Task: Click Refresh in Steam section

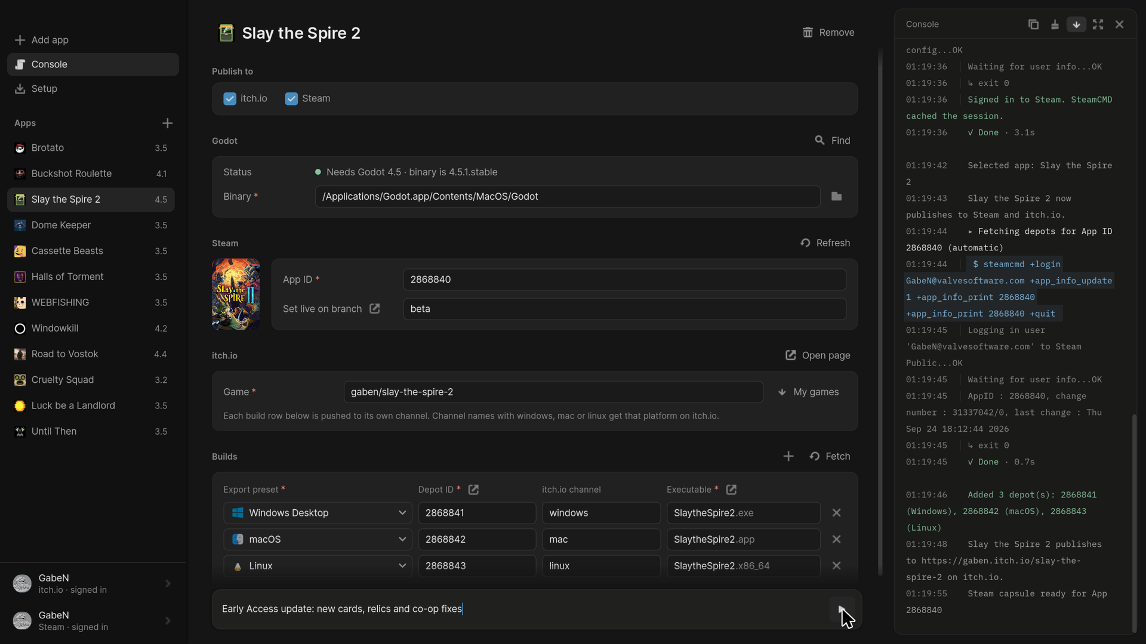Action: click(x=825, y=243)
